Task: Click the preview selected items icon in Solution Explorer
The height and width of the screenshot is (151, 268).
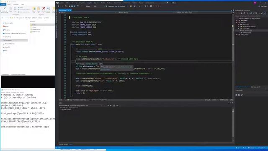Action: (265, 13)
